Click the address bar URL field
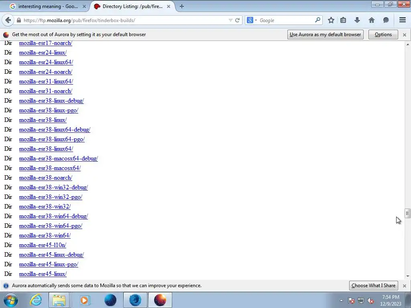 click(x=124, y=20)
